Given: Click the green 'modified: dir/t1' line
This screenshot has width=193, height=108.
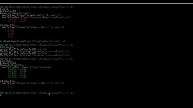Looking at the screenshot, I should click(x=17, y=69).
